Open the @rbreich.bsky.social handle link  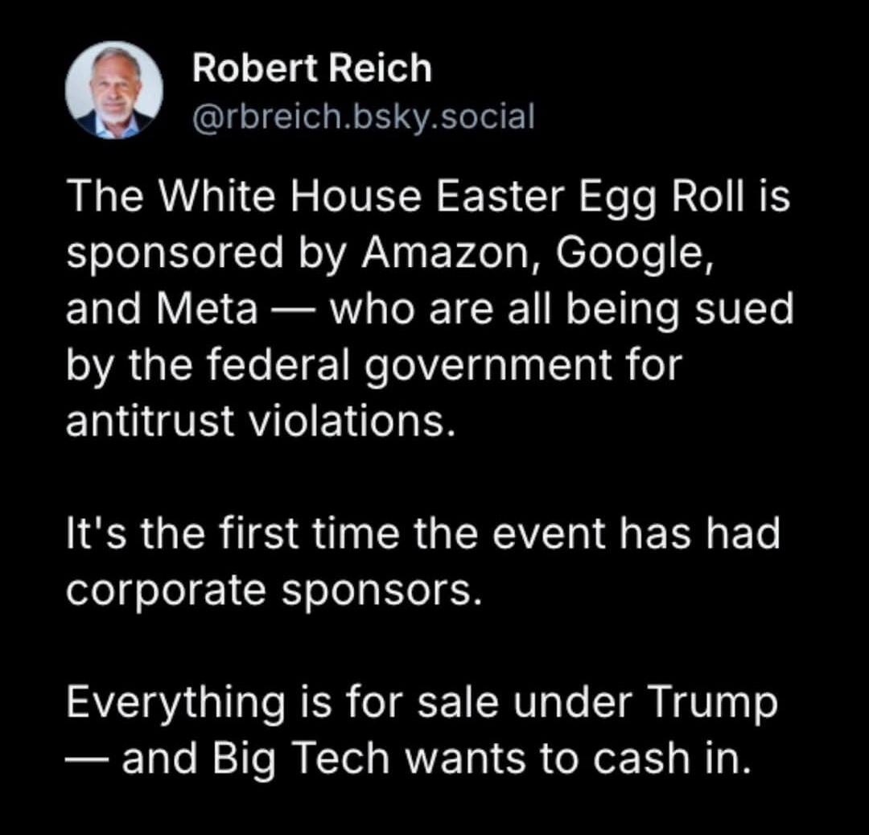[x=363, y=117]
